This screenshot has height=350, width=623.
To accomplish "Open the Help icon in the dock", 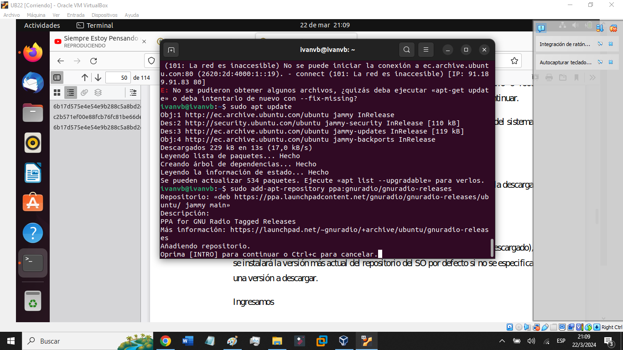I will (x=33, y=233).
